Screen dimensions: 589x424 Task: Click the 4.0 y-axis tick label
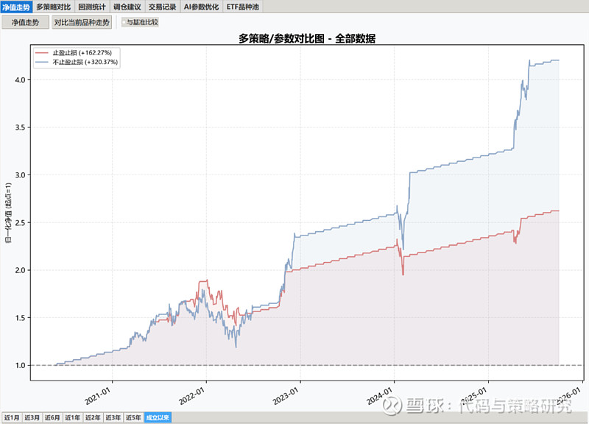(21, 79)
